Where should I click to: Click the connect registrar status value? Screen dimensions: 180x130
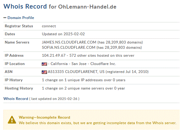(x=49, y=26)
